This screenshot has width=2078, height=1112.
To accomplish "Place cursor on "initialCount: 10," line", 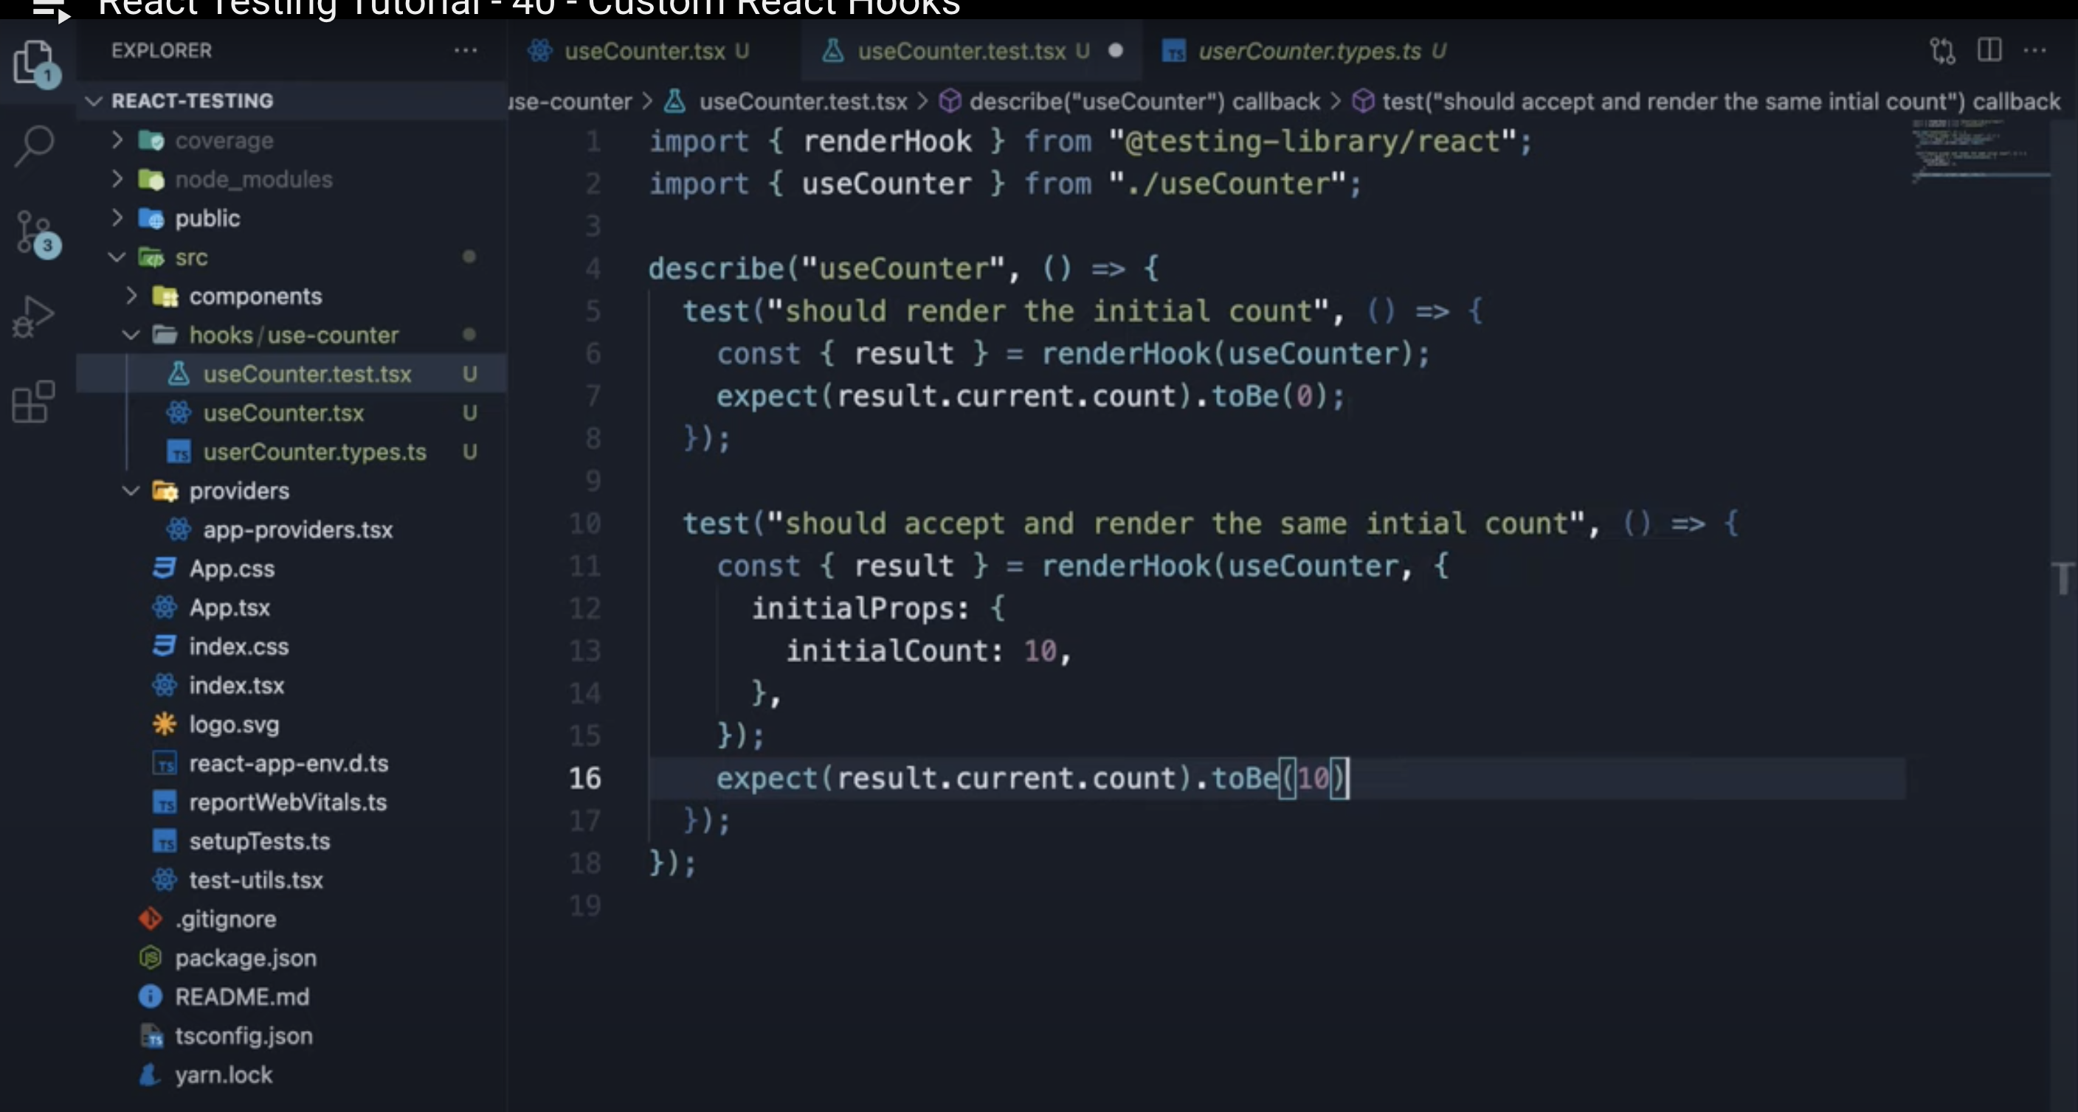I will (x=928, y=650).
